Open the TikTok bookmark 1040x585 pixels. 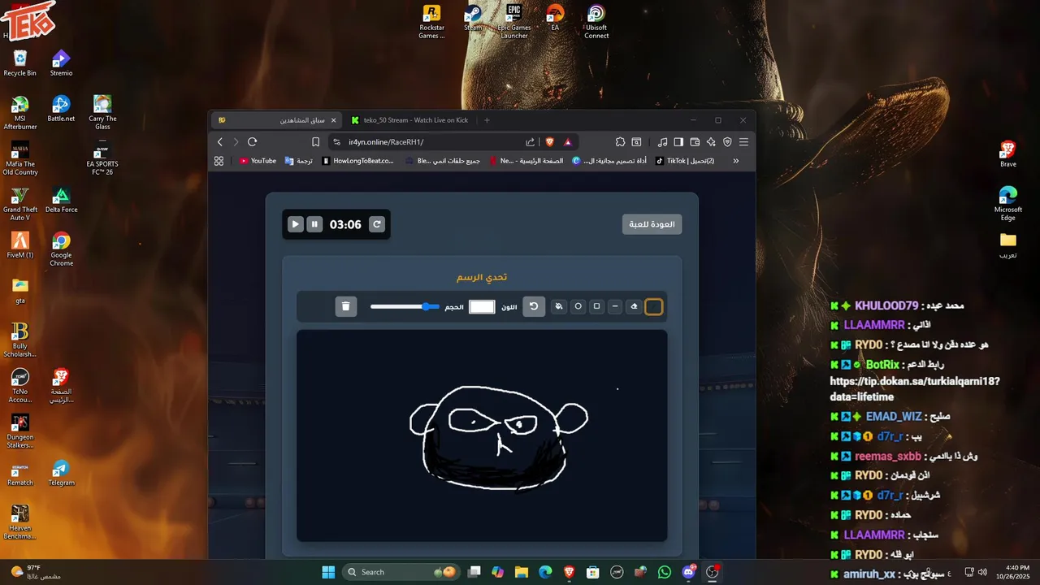coord(685,161)
